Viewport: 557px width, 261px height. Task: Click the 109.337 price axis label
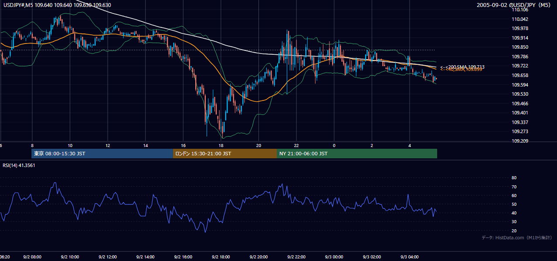[521, 122]
